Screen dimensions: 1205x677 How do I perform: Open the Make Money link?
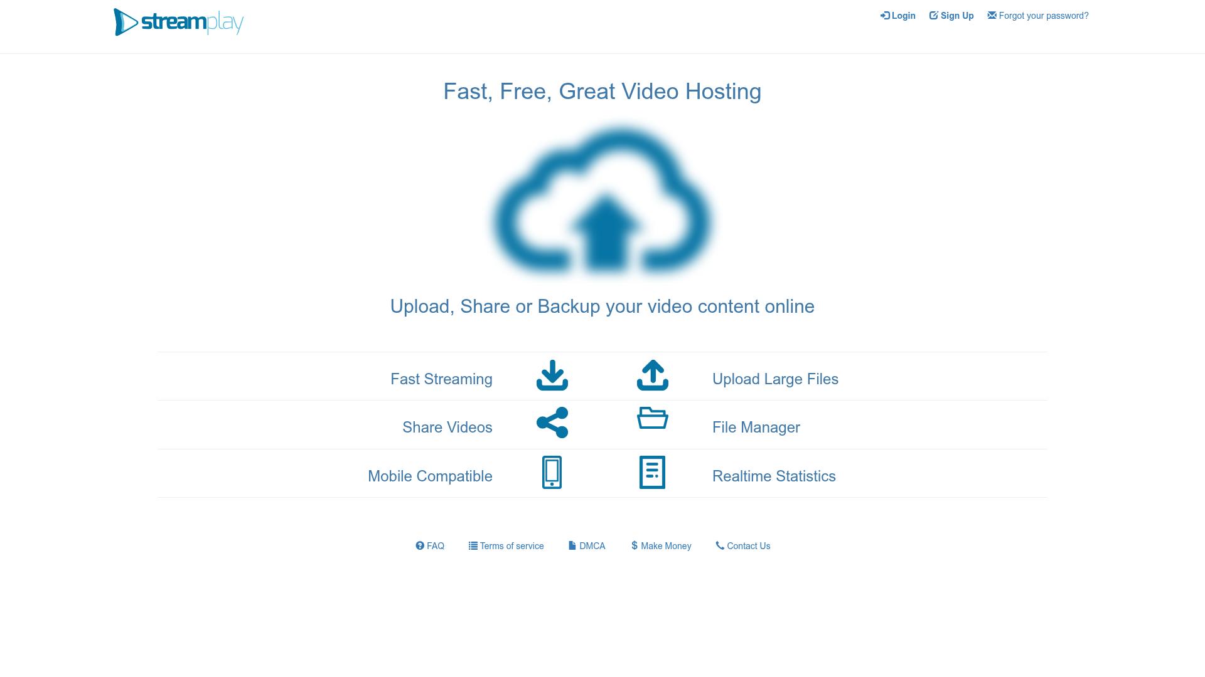[661, 546]
